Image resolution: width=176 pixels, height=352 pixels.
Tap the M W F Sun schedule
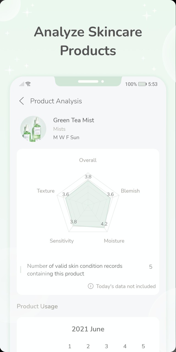pos(66,137)
